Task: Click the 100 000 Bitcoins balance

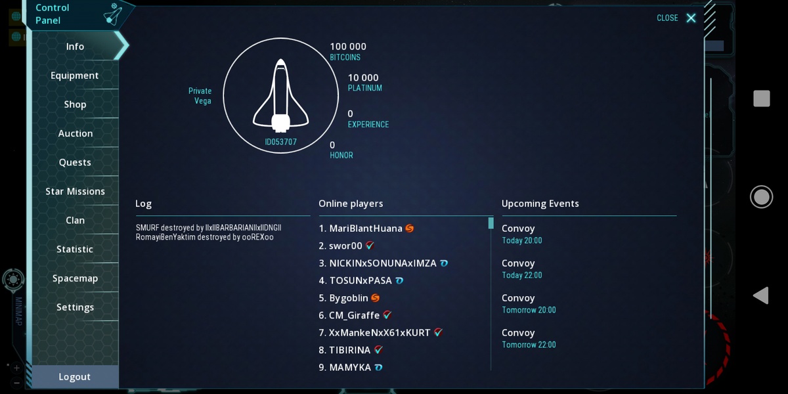Action: 348,51
